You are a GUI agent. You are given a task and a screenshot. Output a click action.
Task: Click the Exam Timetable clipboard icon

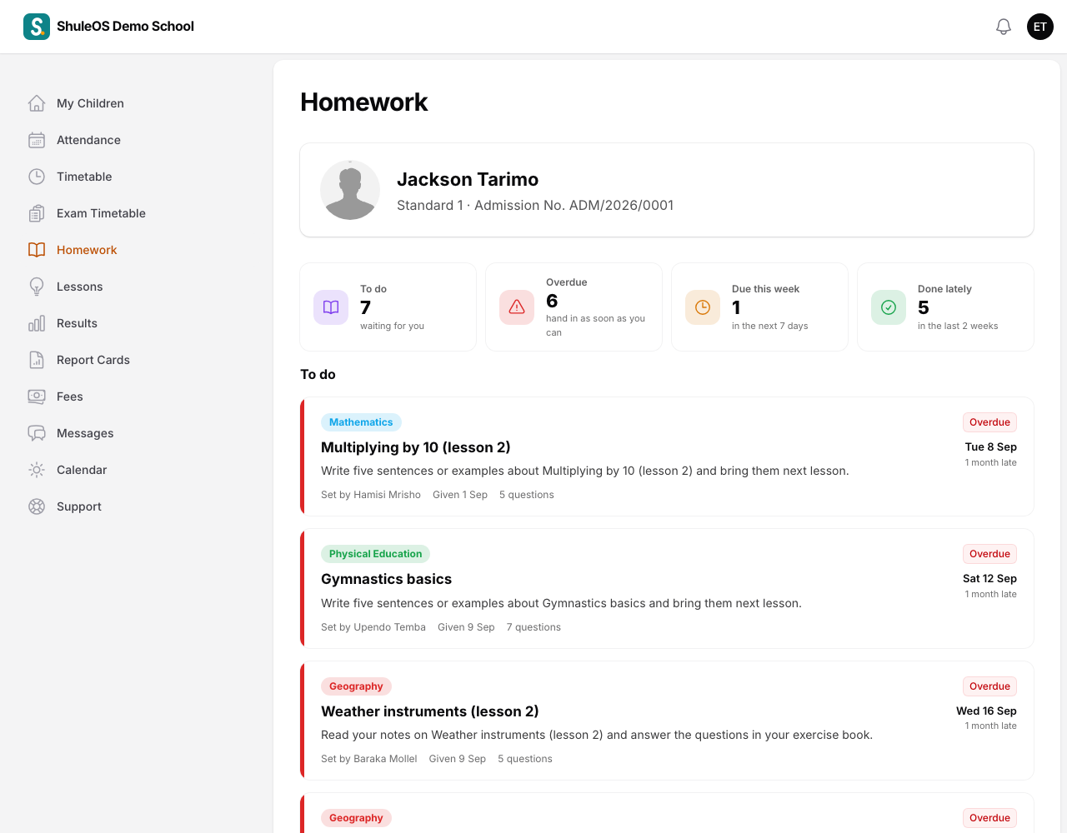(37, 213)
